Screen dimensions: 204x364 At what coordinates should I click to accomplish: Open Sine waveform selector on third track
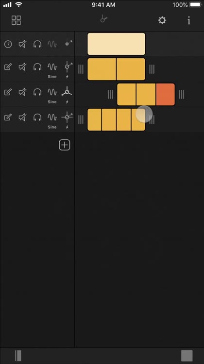(x=52, y=95)
